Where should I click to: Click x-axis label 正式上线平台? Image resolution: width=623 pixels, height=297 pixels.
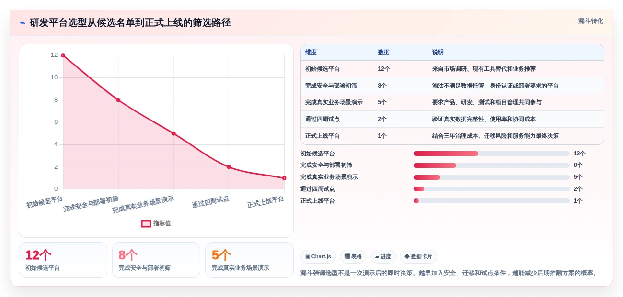click(x=265, y=202)
